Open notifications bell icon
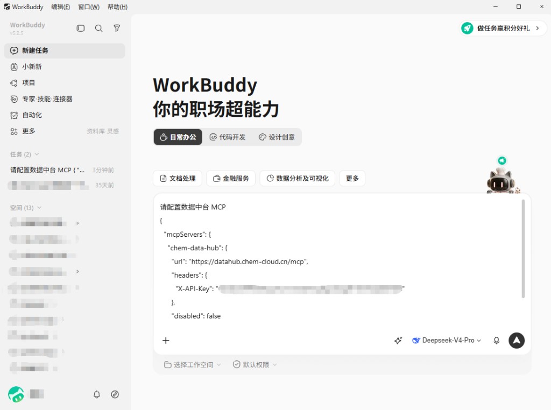 (x=97, y=394)
